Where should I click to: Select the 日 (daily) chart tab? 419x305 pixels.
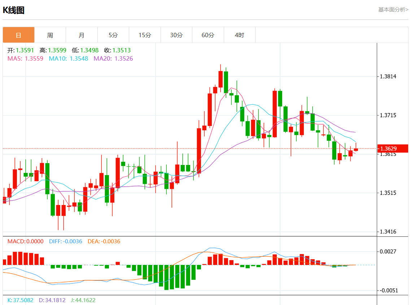[x=18, y=35]
